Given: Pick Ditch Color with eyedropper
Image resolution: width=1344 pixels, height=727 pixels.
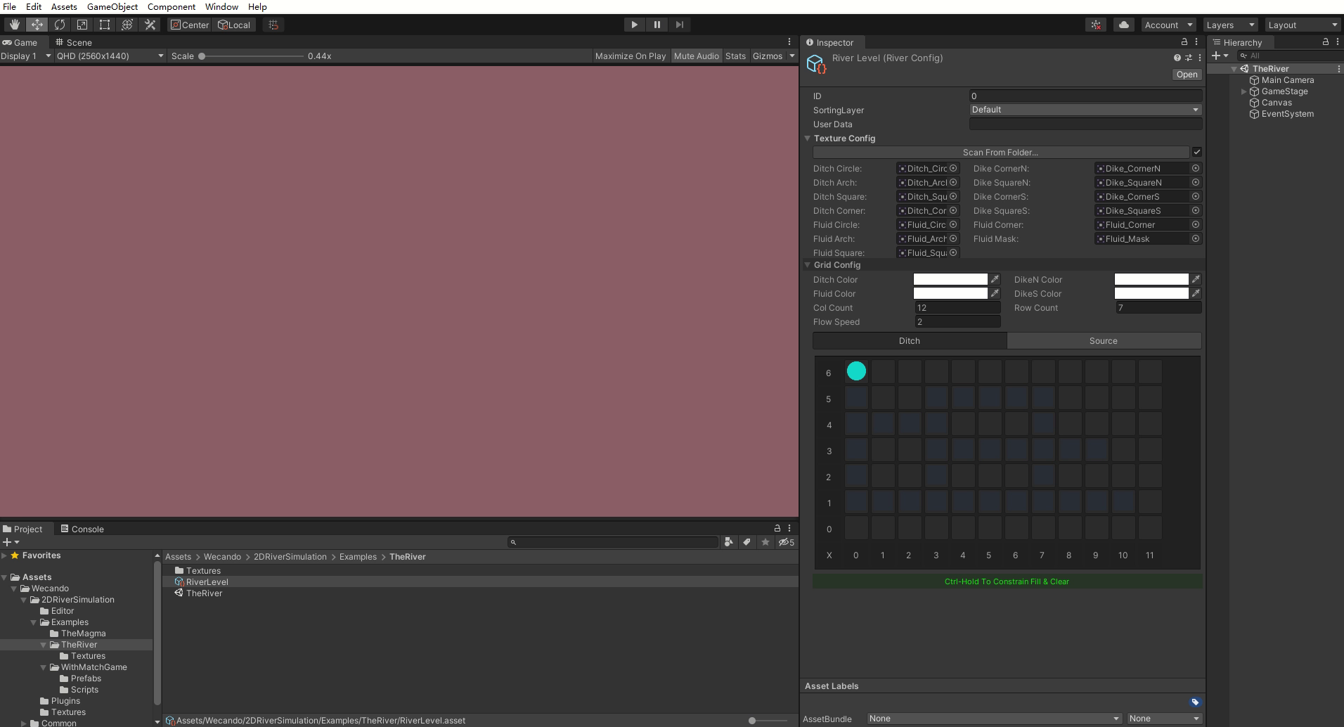Looking at the screenshot, I should tap(995, 279).
